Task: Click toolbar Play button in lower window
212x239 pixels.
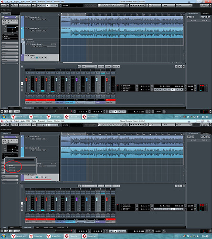Action: [52, 125]
